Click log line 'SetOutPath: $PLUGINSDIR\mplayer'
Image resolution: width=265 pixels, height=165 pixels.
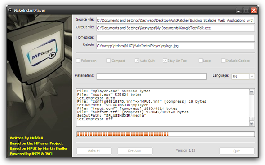[x=114, y=105]
